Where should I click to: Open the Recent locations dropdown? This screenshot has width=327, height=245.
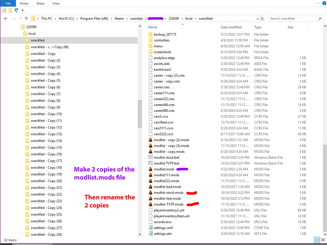[x=20, y=19]
